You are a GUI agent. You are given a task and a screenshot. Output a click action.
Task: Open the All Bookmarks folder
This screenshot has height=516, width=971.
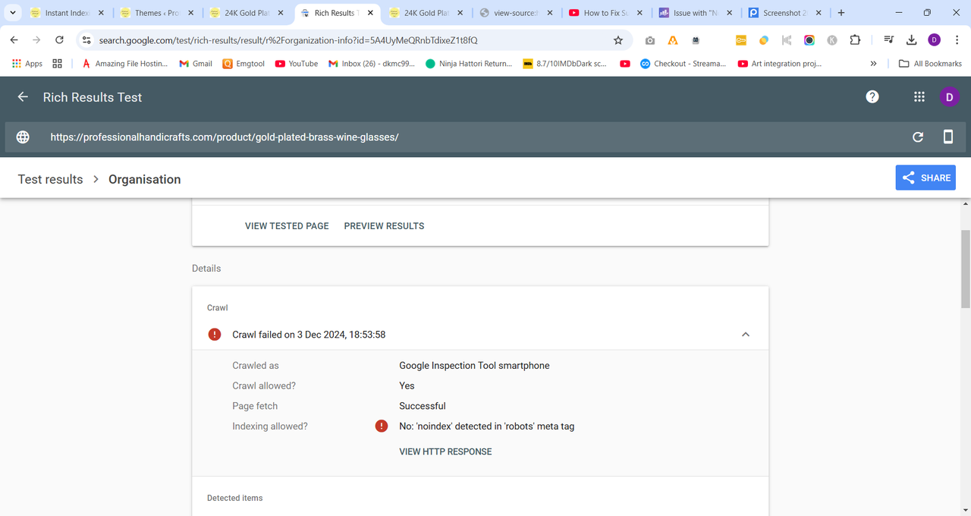930,64
